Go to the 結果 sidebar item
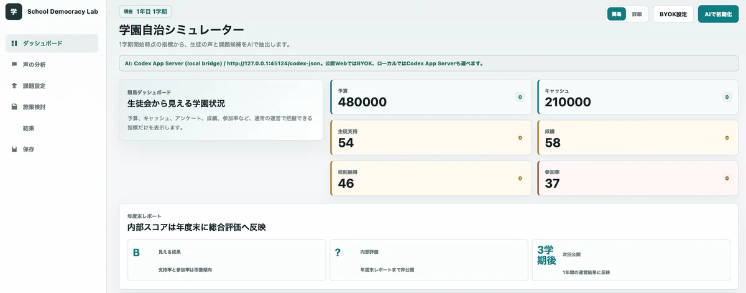Viewport: 746px width, 293px height. point(52,128)
